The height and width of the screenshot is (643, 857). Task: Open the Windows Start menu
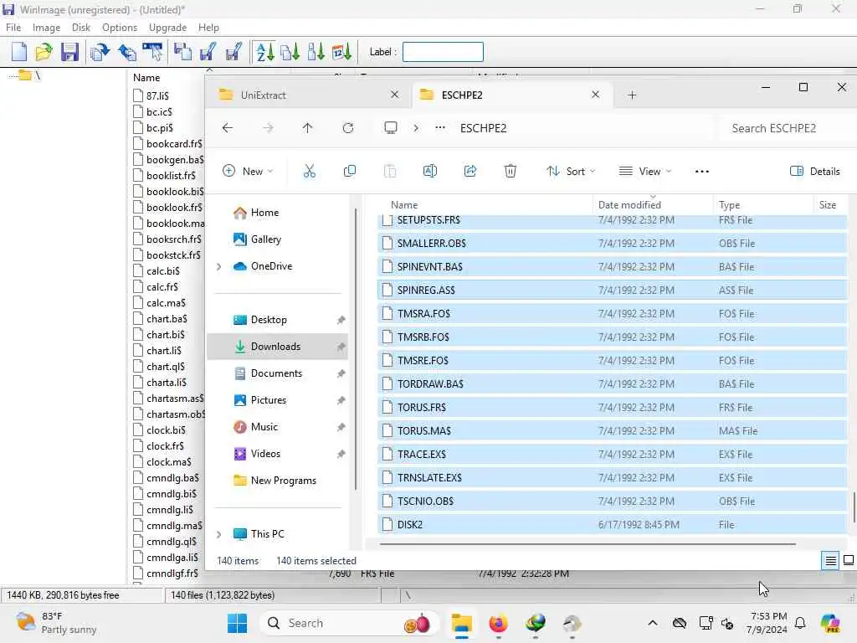tap(237, 623)
